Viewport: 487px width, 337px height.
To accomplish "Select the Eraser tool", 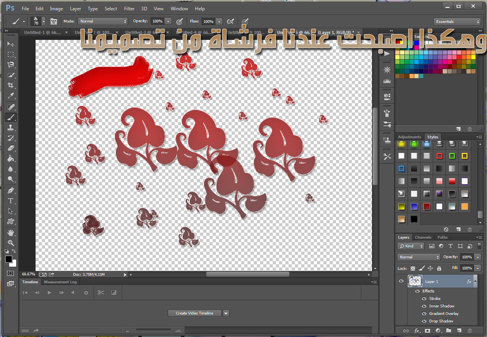I will pos(11,148).
